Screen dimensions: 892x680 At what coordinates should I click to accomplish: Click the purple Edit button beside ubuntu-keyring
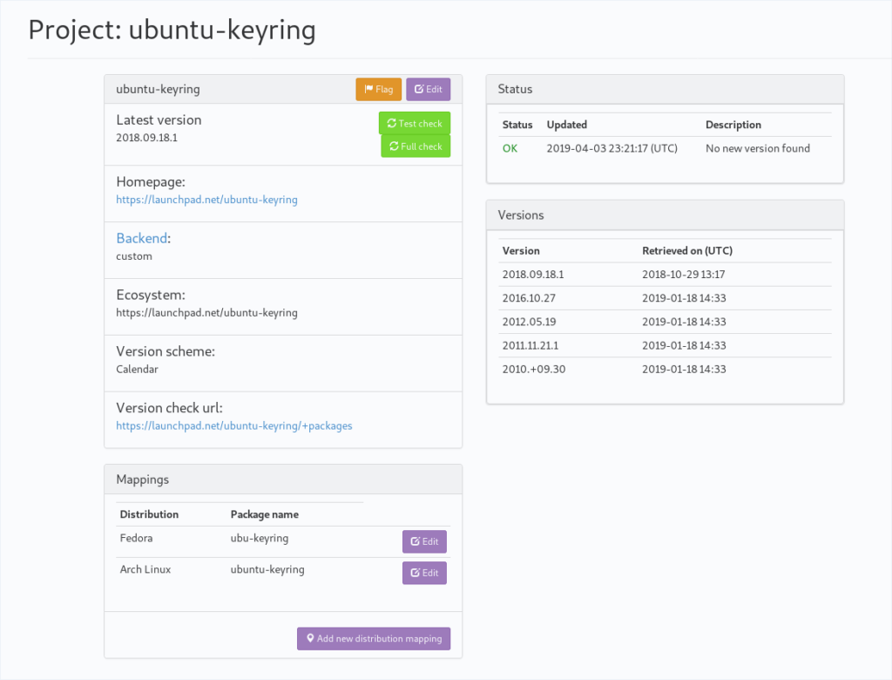click(428, 90)
